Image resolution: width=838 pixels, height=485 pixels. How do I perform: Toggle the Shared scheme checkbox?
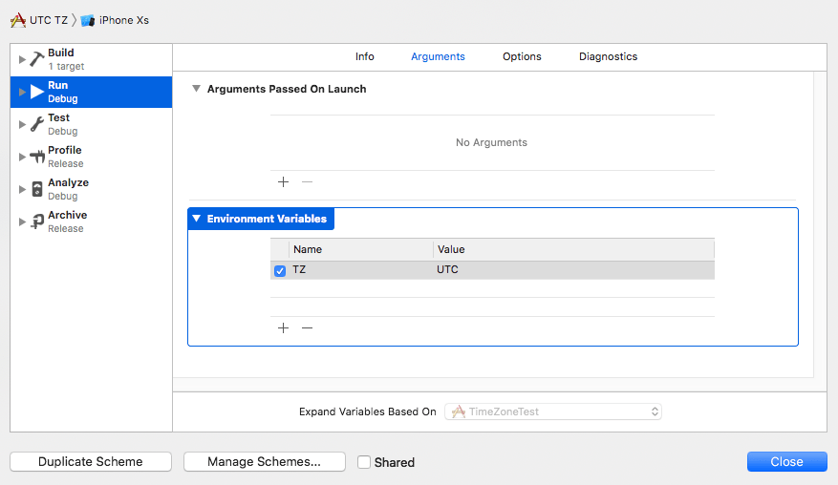[364, 462]
